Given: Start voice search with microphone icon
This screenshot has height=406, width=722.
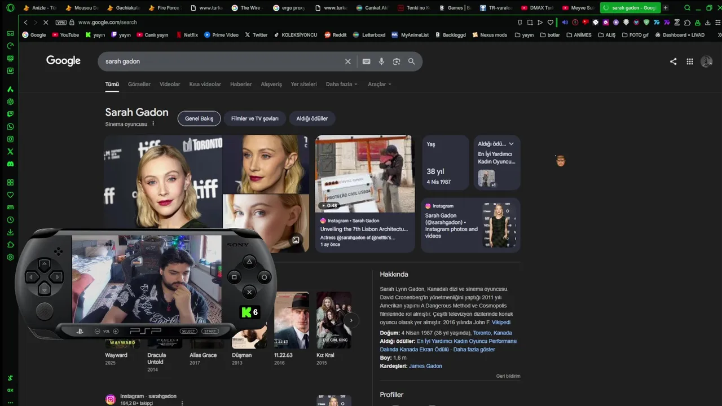Looking at the screenshot, I should click(x=381, y=61).
